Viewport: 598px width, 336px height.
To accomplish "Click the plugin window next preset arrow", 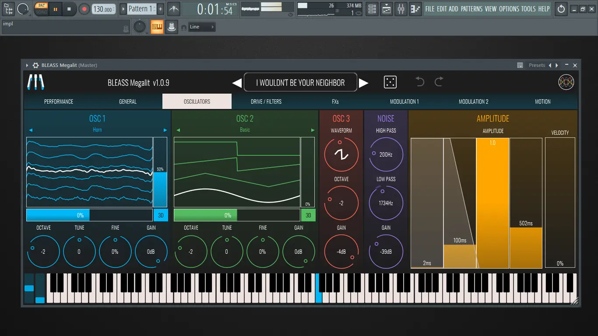I will pos(557,65).
